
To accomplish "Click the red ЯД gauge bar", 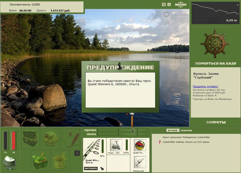I will [14, 140].
